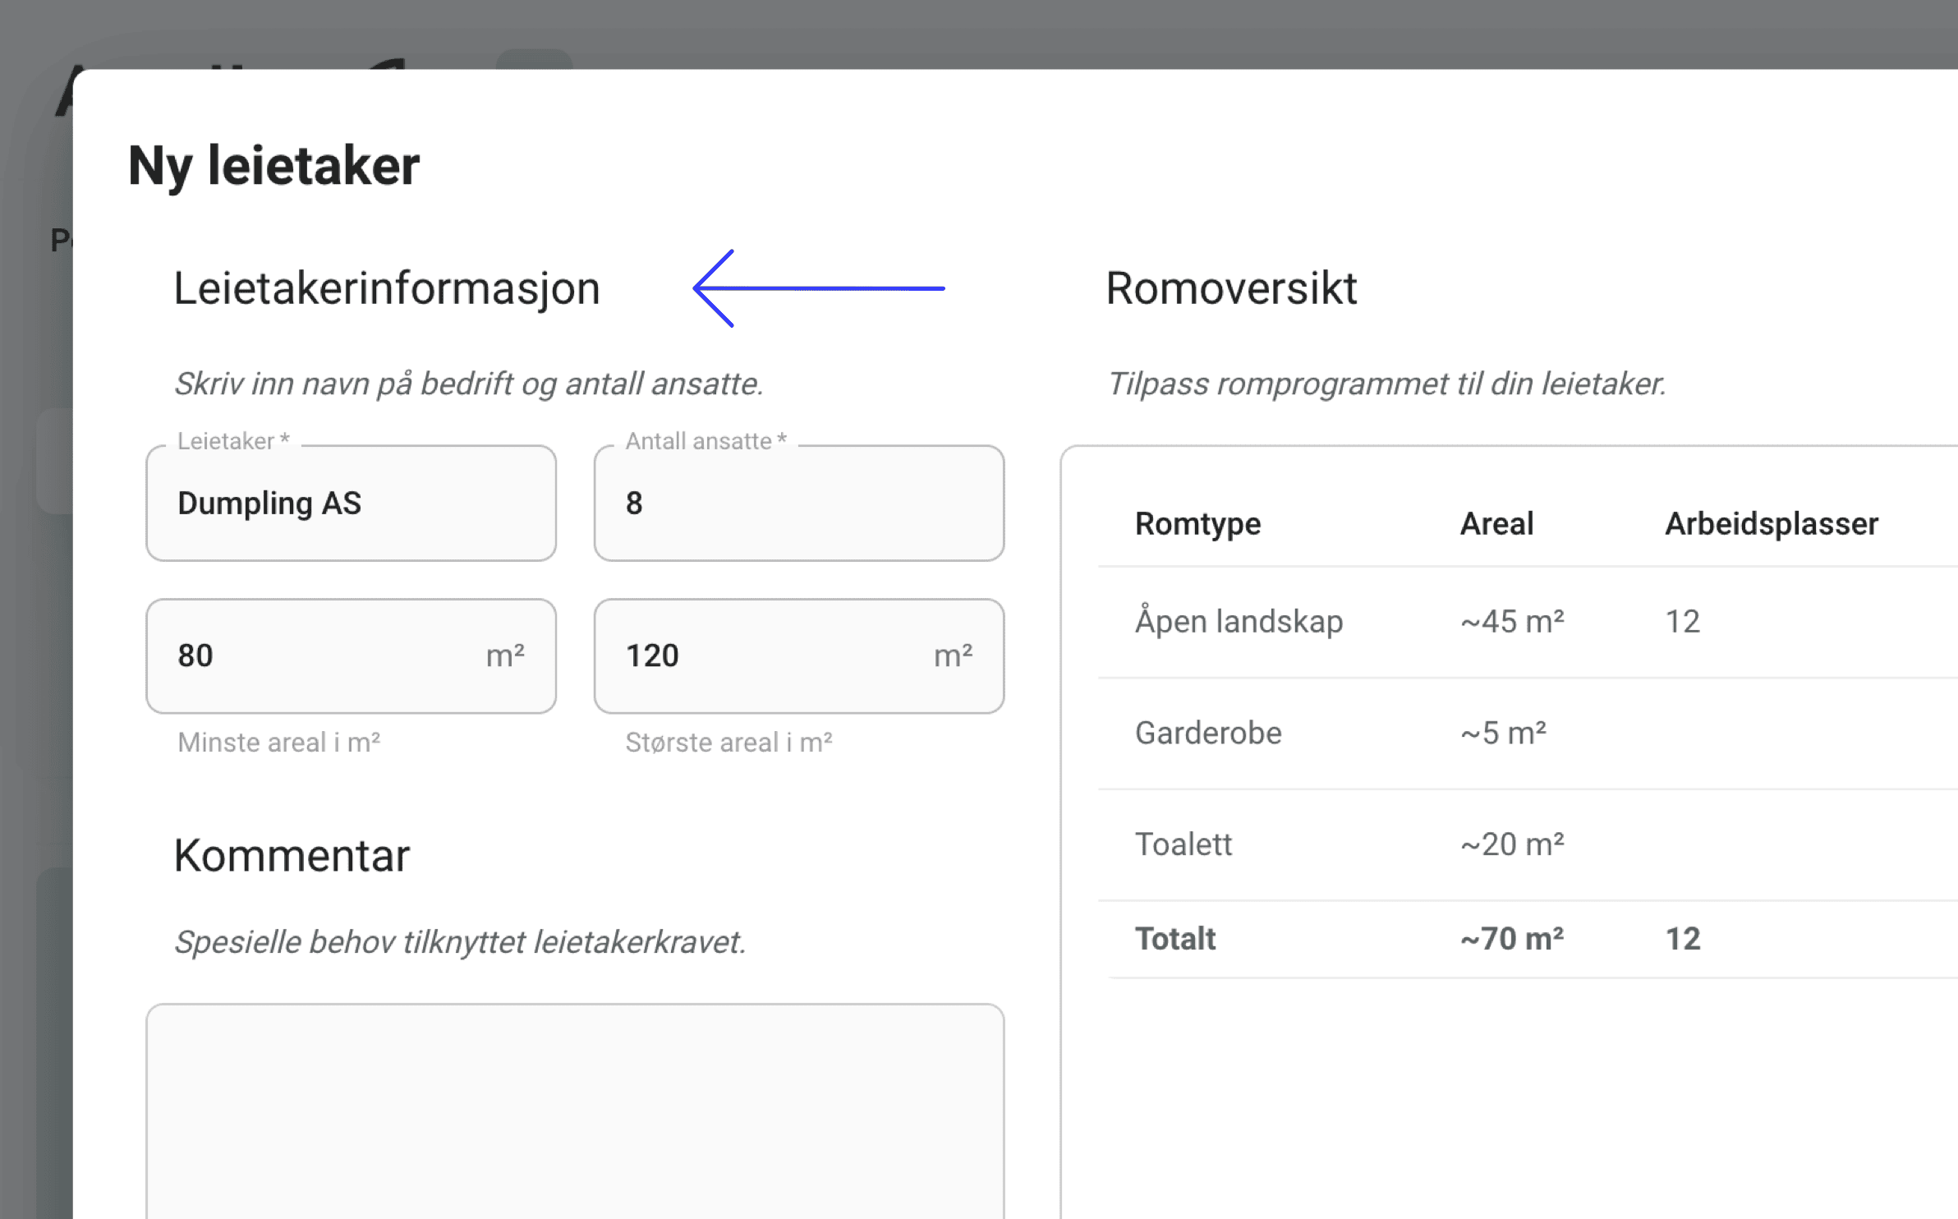Select the Garderobe row
Viewport: 1958px width, 1219px height.
[1208, 733]
